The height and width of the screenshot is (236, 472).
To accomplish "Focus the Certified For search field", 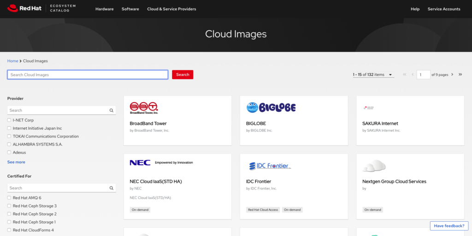I will coord(61,188).
